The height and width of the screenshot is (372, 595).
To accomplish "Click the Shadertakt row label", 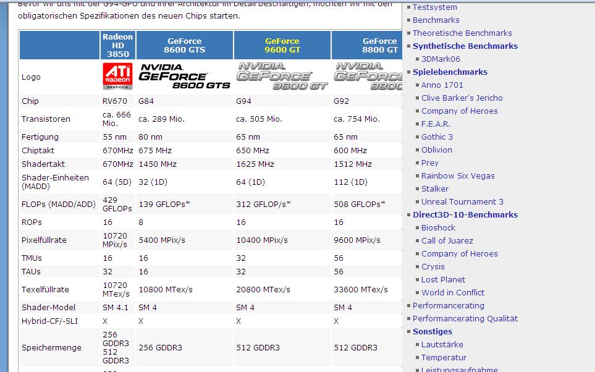I will pos(43,164).
